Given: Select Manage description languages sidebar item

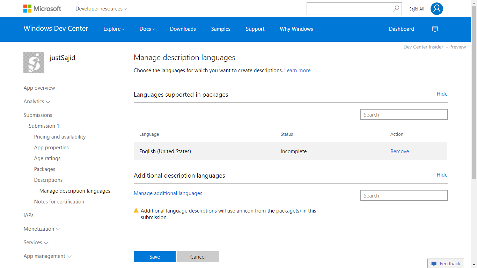Looking at the screenshot, I should click(x=75, y=191).
